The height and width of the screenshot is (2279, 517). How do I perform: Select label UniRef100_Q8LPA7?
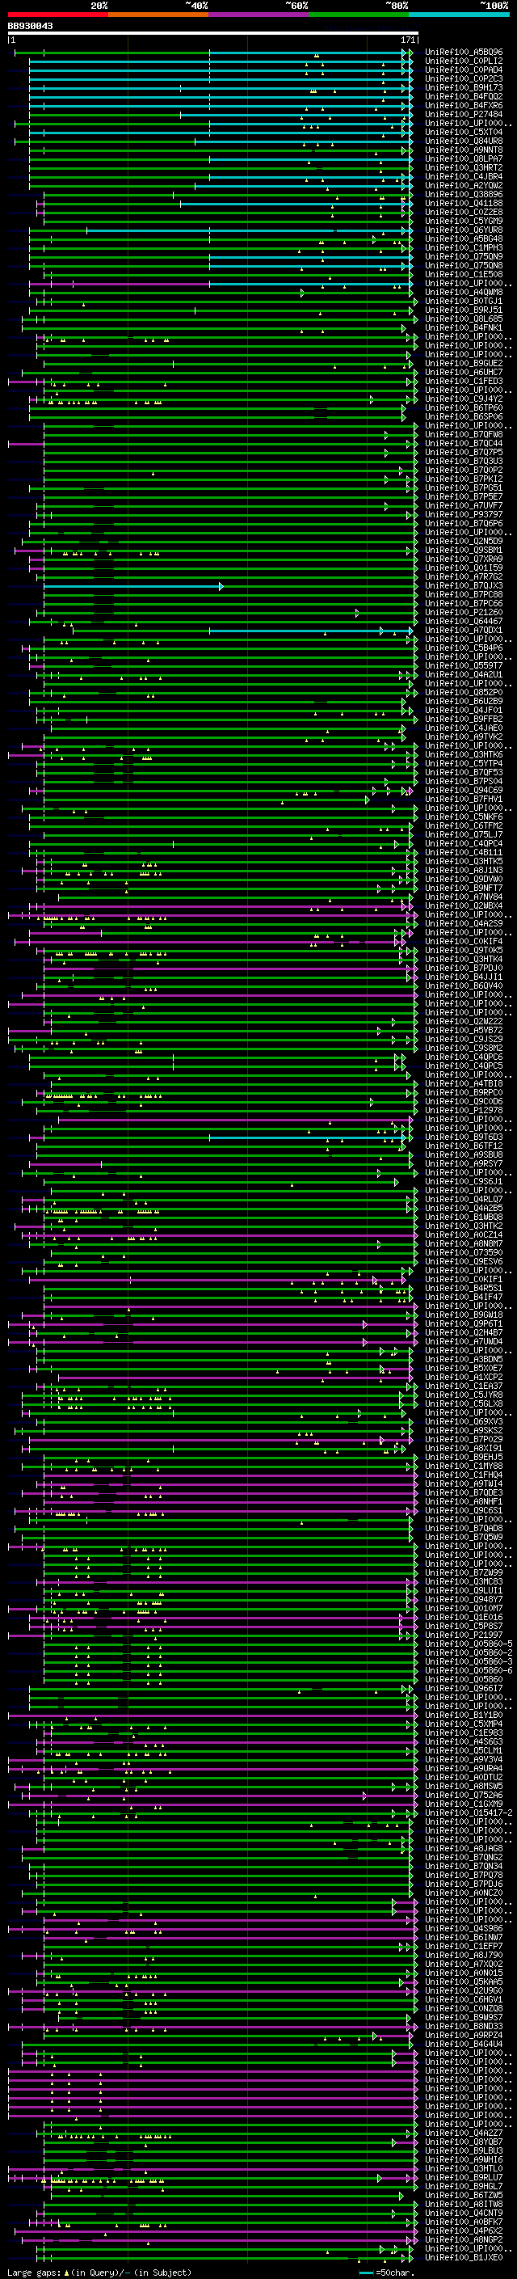(x=463, y=159)
